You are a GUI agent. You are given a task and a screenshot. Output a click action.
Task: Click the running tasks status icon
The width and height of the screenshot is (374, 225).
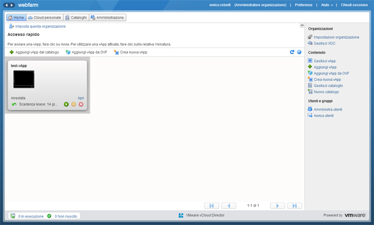[12, 216]
